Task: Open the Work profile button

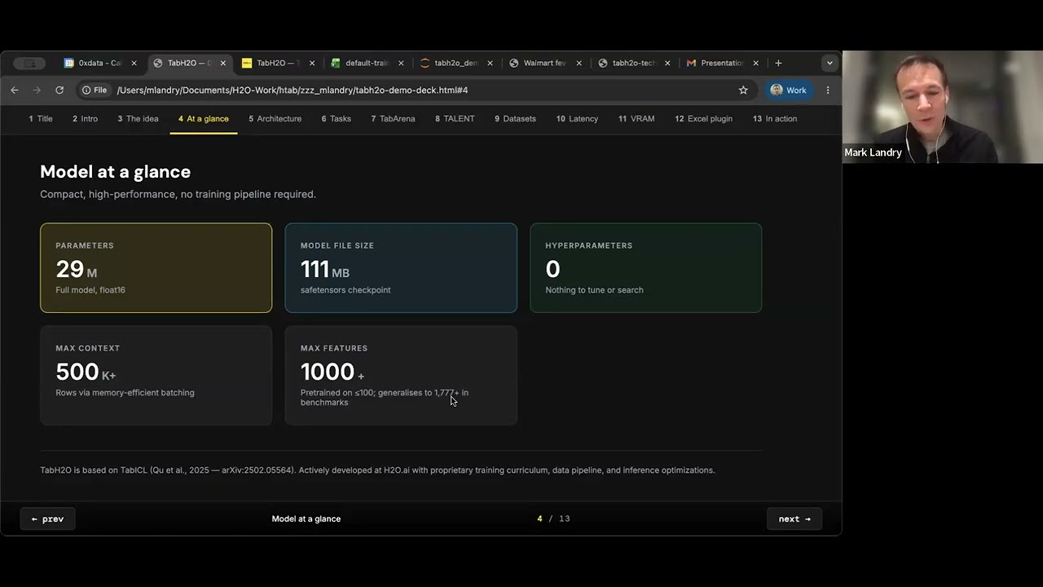Action: tap(788, 90)
